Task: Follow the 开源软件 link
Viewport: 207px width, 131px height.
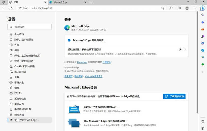Action: 107,62
